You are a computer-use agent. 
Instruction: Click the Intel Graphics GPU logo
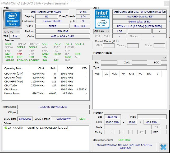click(x=102, y=19)
